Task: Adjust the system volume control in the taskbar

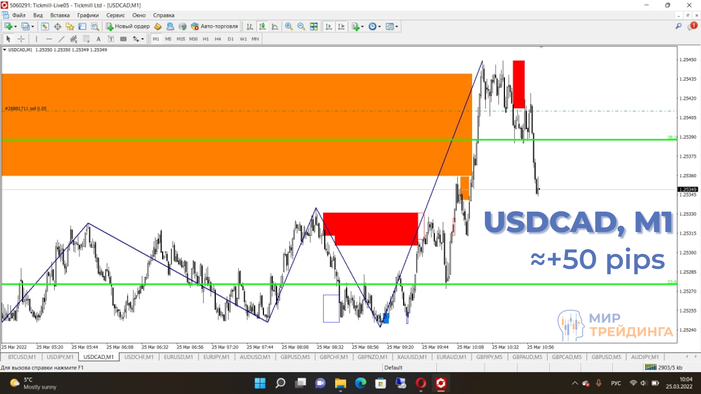Action: [x=643, y=383]
